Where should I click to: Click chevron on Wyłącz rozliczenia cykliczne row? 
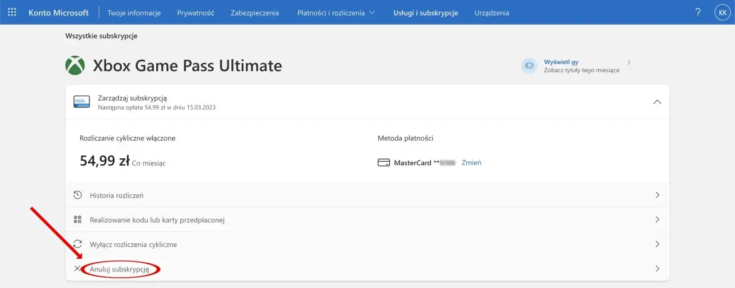[x=657, y=244]
